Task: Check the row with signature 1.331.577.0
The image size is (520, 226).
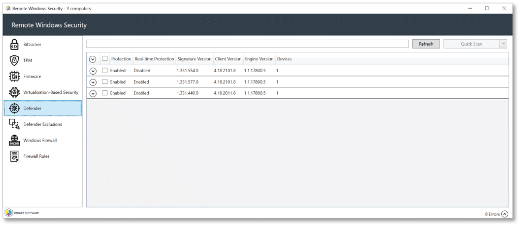Action: pyautogui.click(x=105, y=82)
